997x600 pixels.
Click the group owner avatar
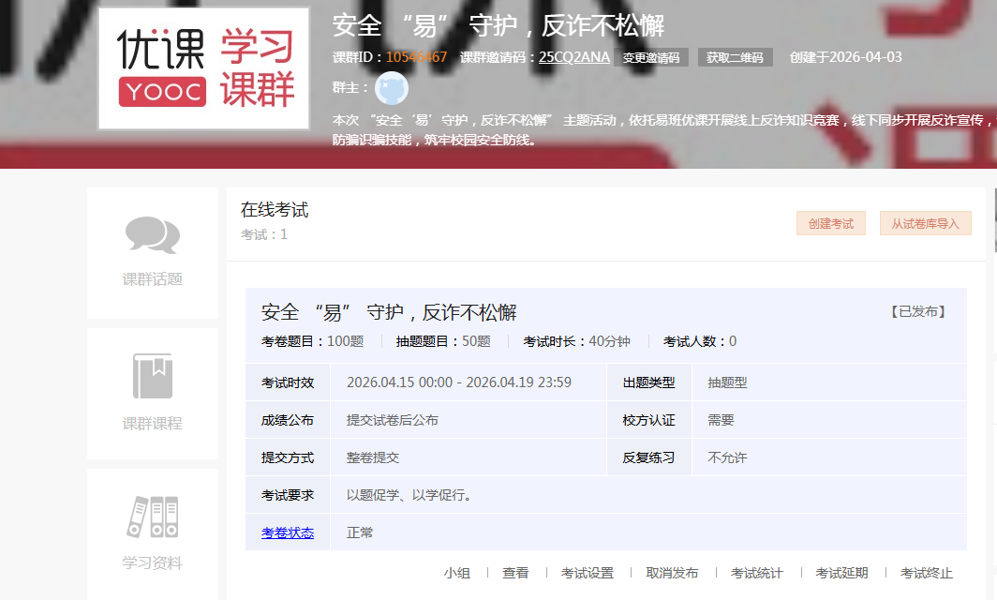[391, 88]
